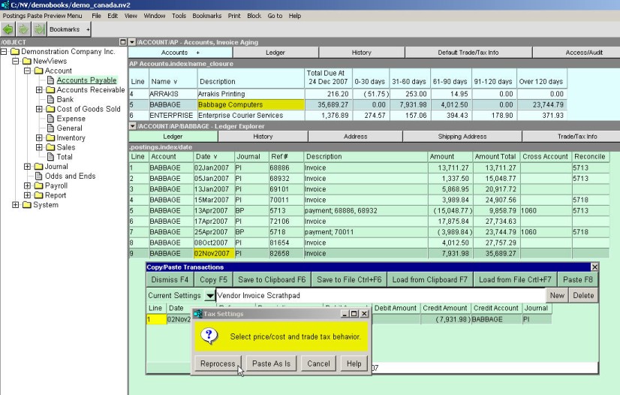The height and width of the screenshot is (395, 620).
Task: Click the Odds and Ends document icon
Action: click(x=38, y=176)
